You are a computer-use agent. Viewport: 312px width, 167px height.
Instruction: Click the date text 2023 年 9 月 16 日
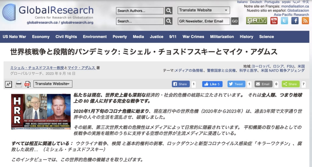coord(60,73)
